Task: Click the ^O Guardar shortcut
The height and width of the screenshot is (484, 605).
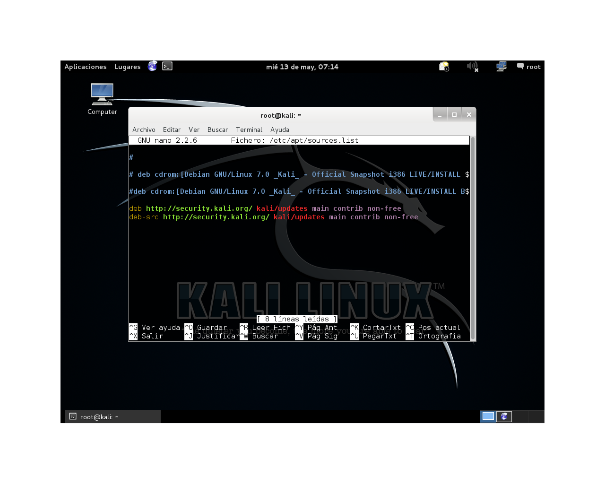Action: (x=206, y=328)
